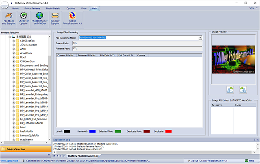Click the Folders Selection pane folder icon
The image size is (260, 164).
(3, 149)
